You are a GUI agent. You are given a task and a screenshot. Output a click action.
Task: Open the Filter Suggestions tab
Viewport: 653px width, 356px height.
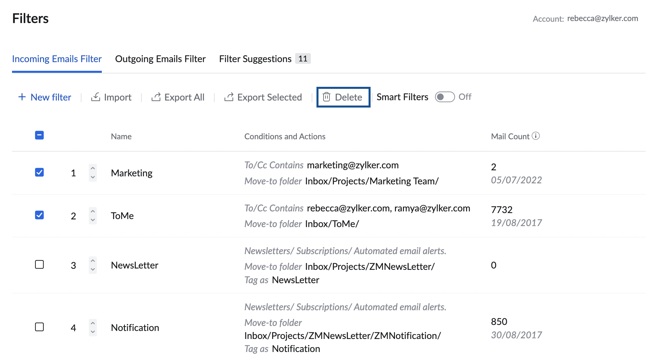[255, 59]
